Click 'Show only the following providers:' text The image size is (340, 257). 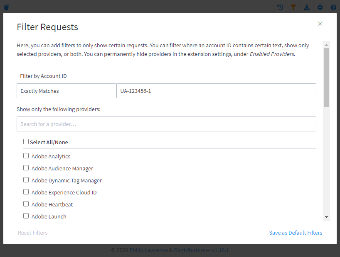59,109
